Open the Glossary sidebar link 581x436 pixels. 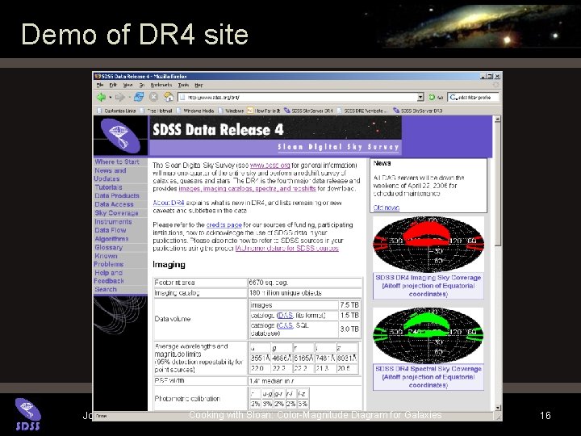pos(108,247)
